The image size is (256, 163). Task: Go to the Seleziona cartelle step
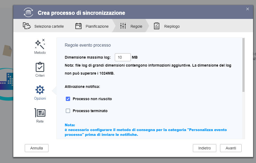(49, 26)
